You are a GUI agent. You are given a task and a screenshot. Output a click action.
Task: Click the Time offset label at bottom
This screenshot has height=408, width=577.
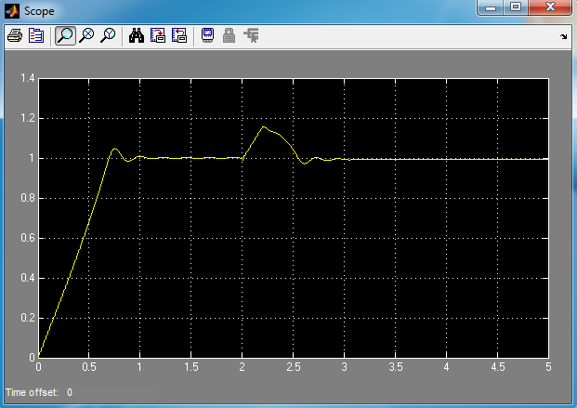(32, 392)
